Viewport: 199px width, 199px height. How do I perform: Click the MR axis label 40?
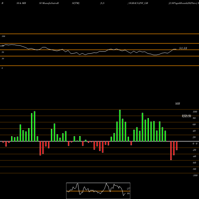pyautogui.click(x=194, y=131)
